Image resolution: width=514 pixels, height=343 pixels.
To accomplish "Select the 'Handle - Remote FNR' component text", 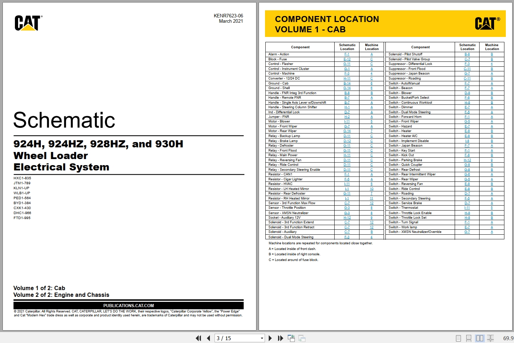I will (285, 98).
